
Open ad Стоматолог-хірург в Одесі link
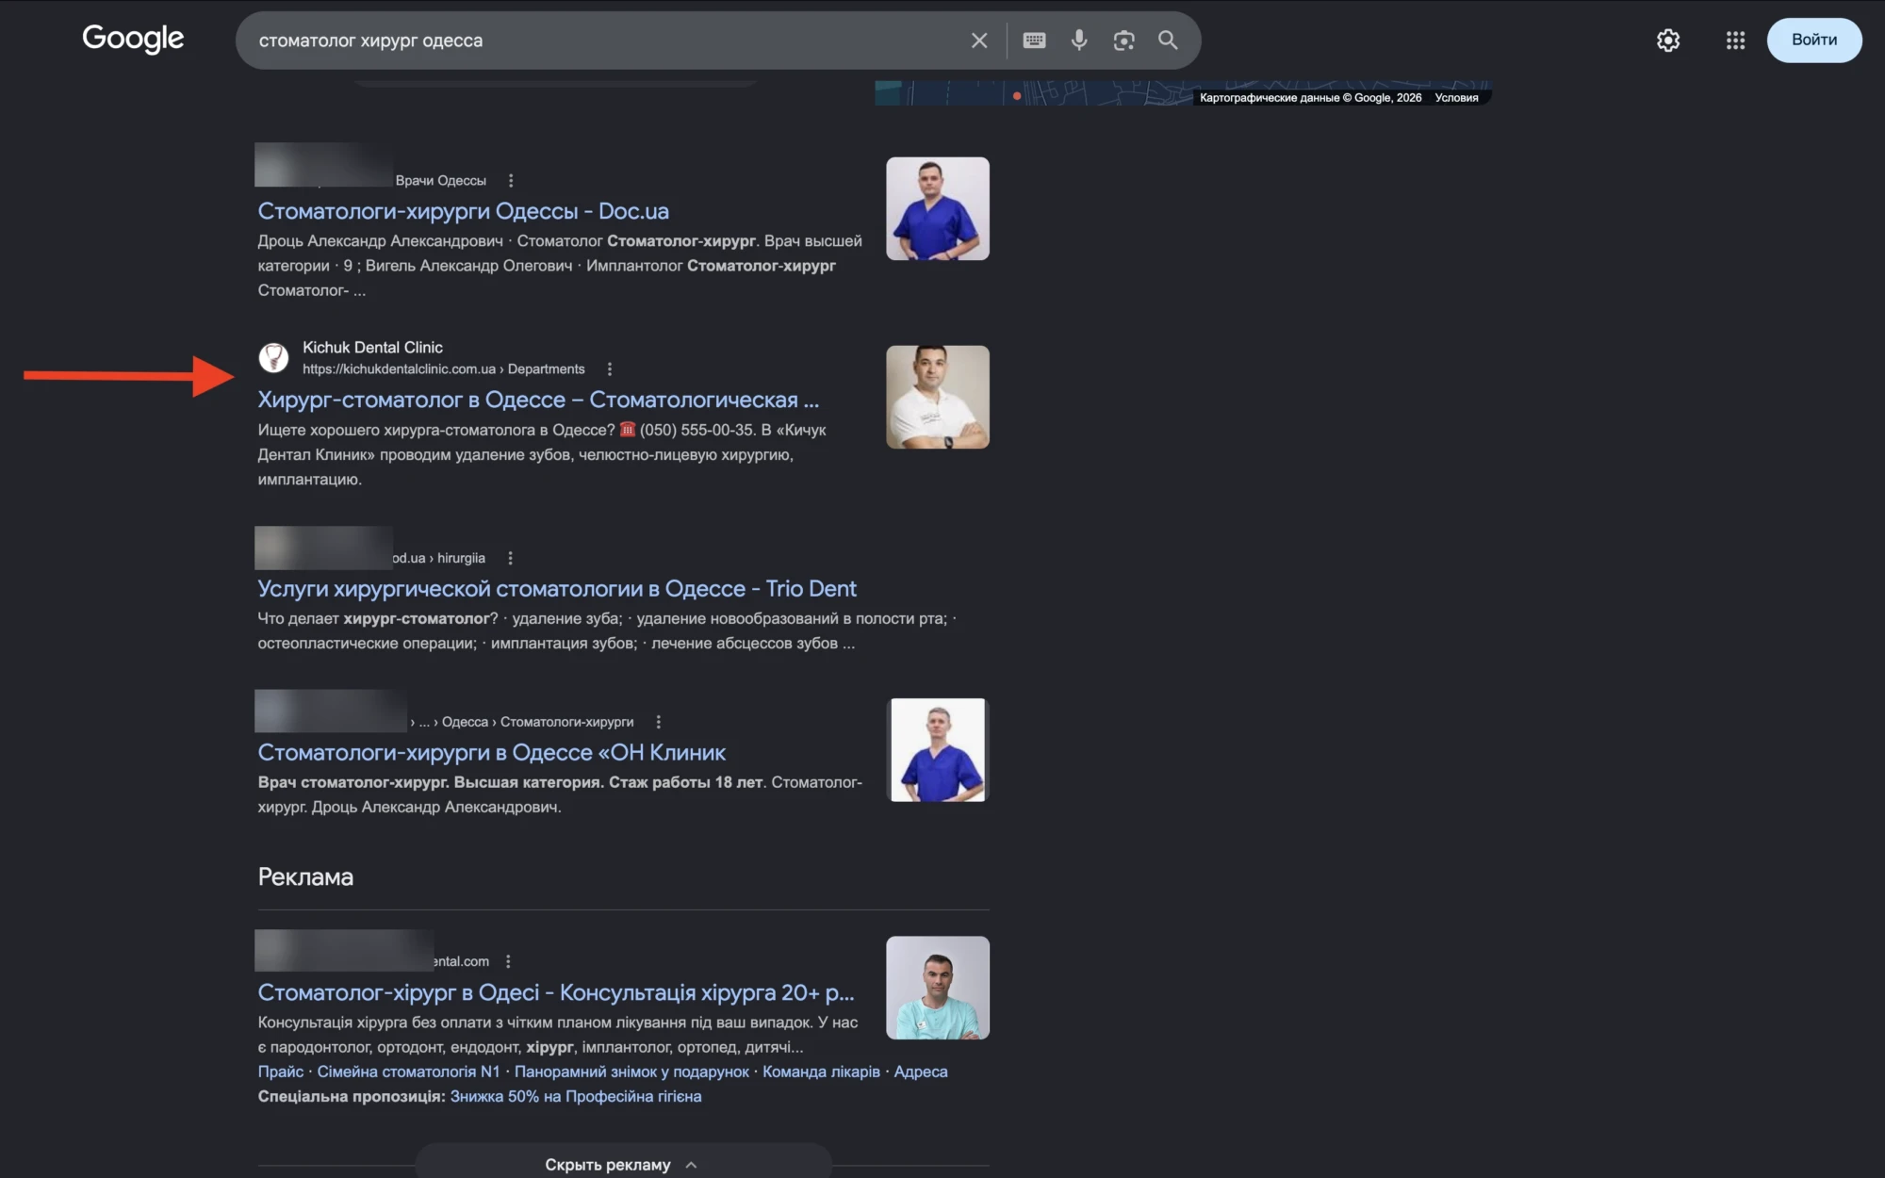pos(556,992)
